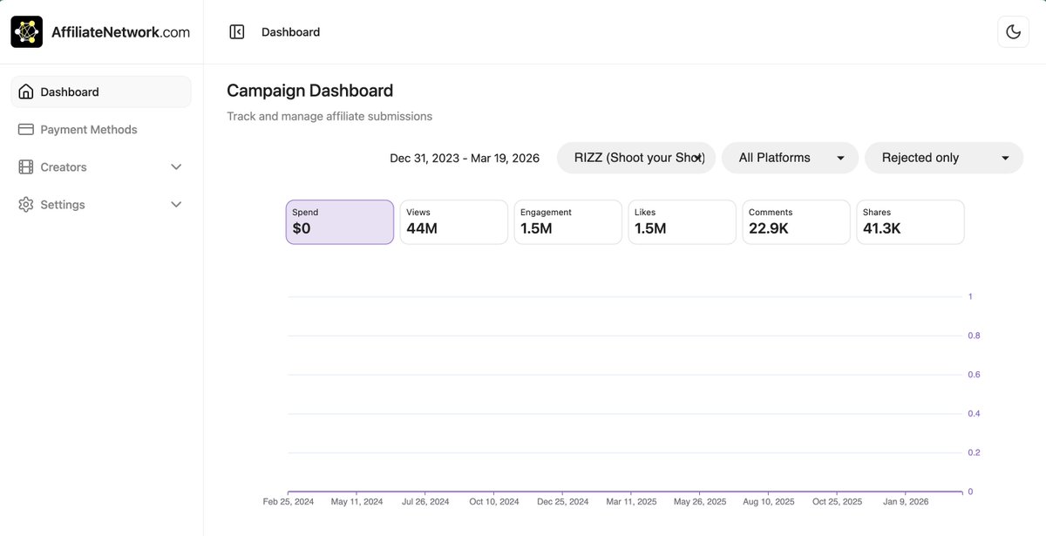Click the Dec 25, 2024 axis label
1046x536 pixels.
point(563,502)
